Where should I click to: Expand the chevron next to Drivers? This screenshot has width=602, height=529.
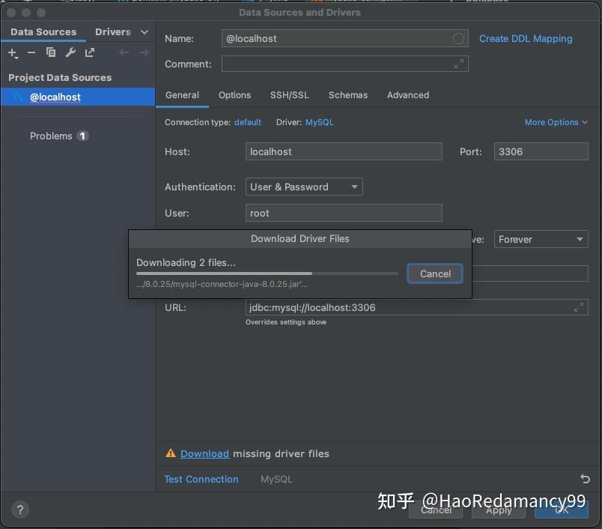(x=145, y=32)
